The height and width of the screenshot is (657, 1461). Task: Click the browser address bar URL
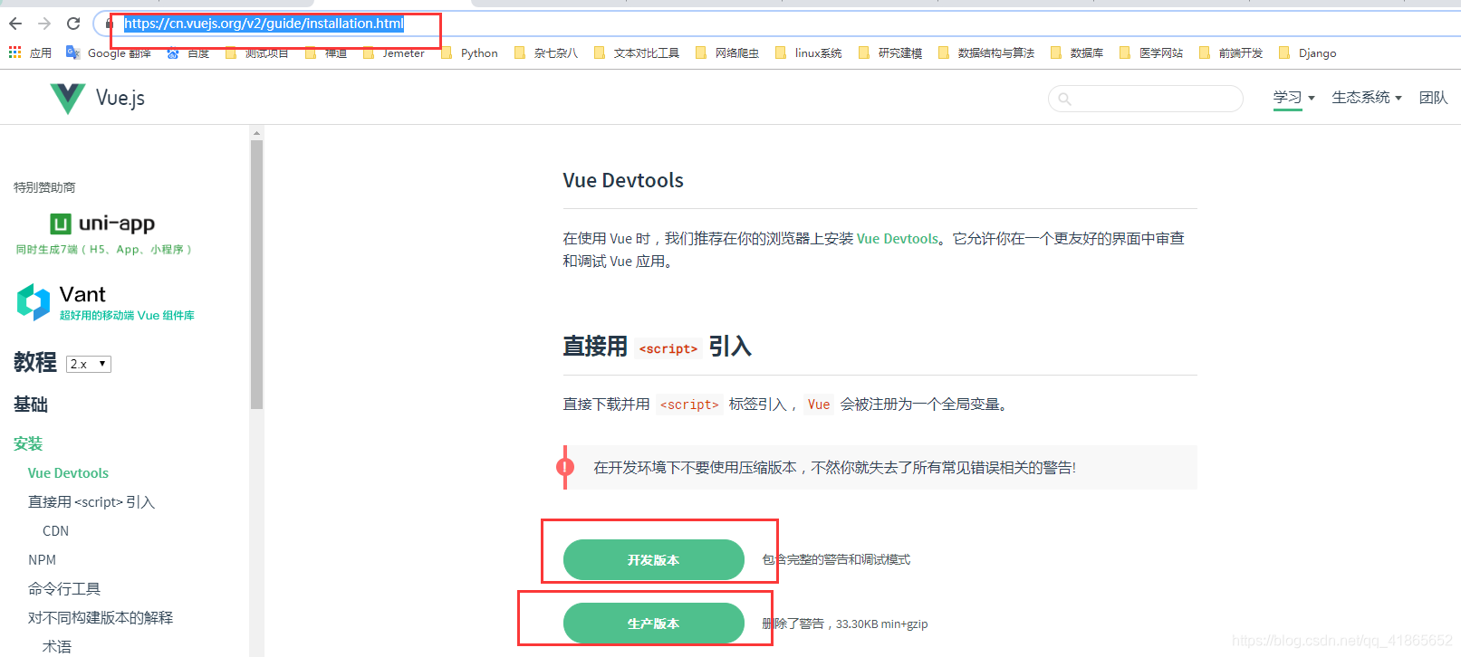pyautogui.click(x=264, y=24)
